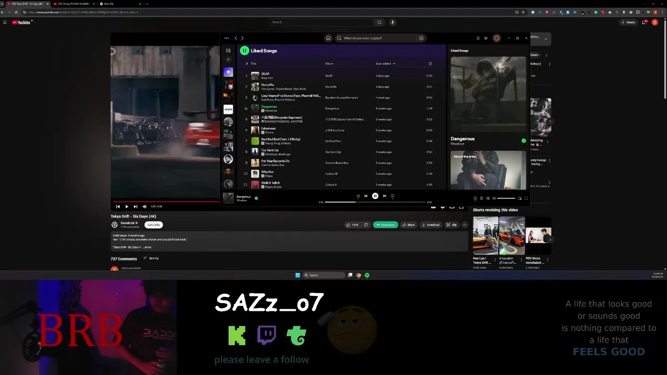667x375 pixels.
Task: Sort Liked Songs by Album column
Action: coord(329,64)
